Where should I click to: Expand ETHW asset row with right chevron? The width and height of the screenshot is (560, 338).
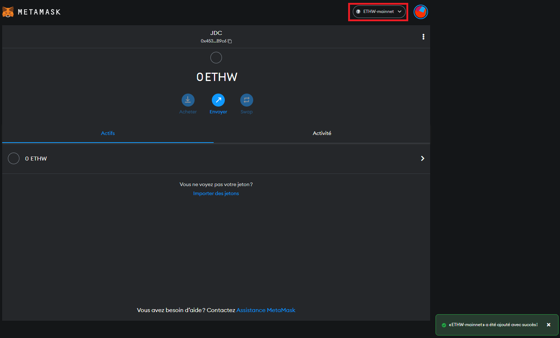click(x=423, y=158)
